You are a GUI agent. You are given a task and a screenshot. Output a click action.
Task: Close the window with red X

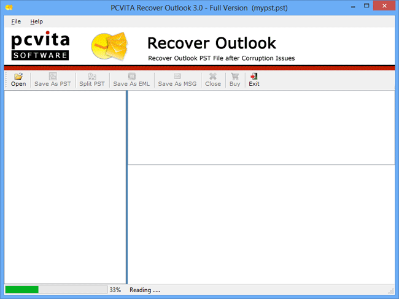[384, 6]
